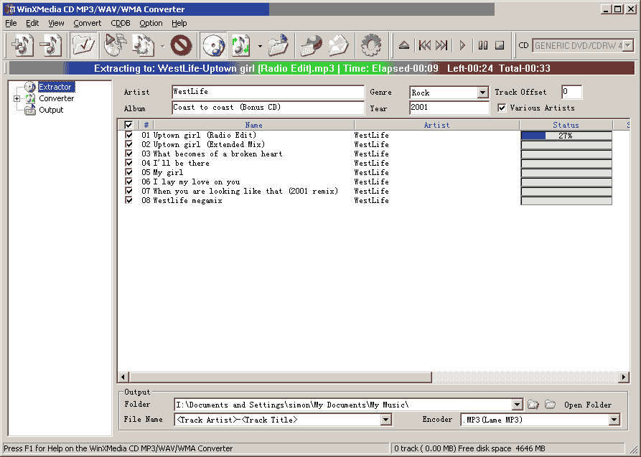
Task: Open the Edit menu
Action: pos(32,23)
